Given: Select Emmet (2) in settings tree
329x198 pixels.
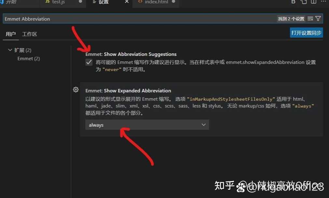Looking at the screenshot, I should (x=29, y=59).
